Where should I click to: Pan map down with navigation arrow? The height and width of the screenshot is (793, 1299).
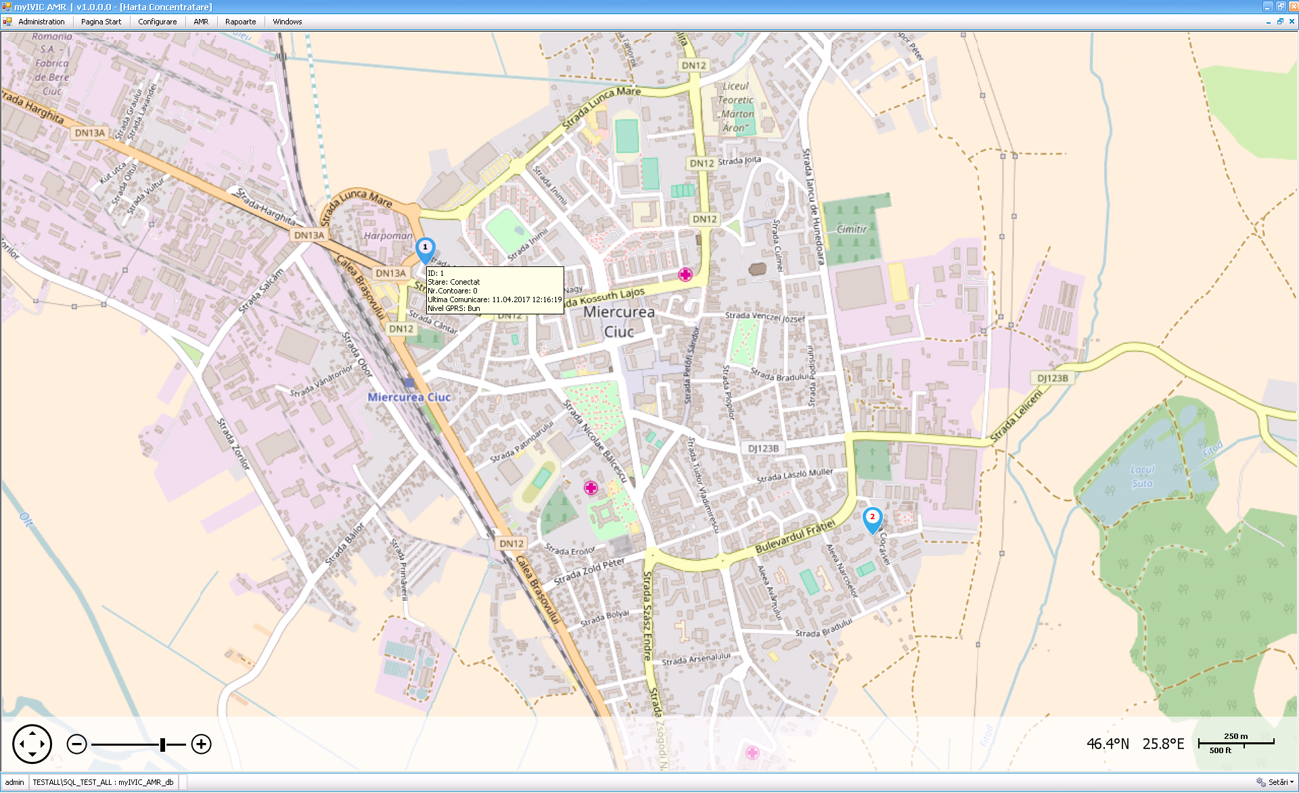coord(32,755)
